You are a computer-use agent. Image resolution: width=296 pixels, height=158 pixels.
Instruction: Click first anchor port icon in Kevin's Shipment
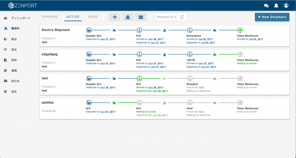139,30
